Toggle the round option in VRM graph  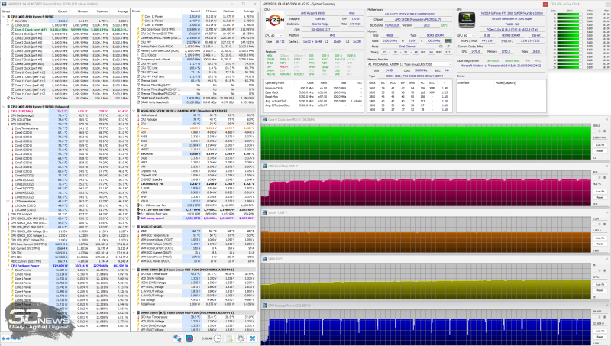595,270
